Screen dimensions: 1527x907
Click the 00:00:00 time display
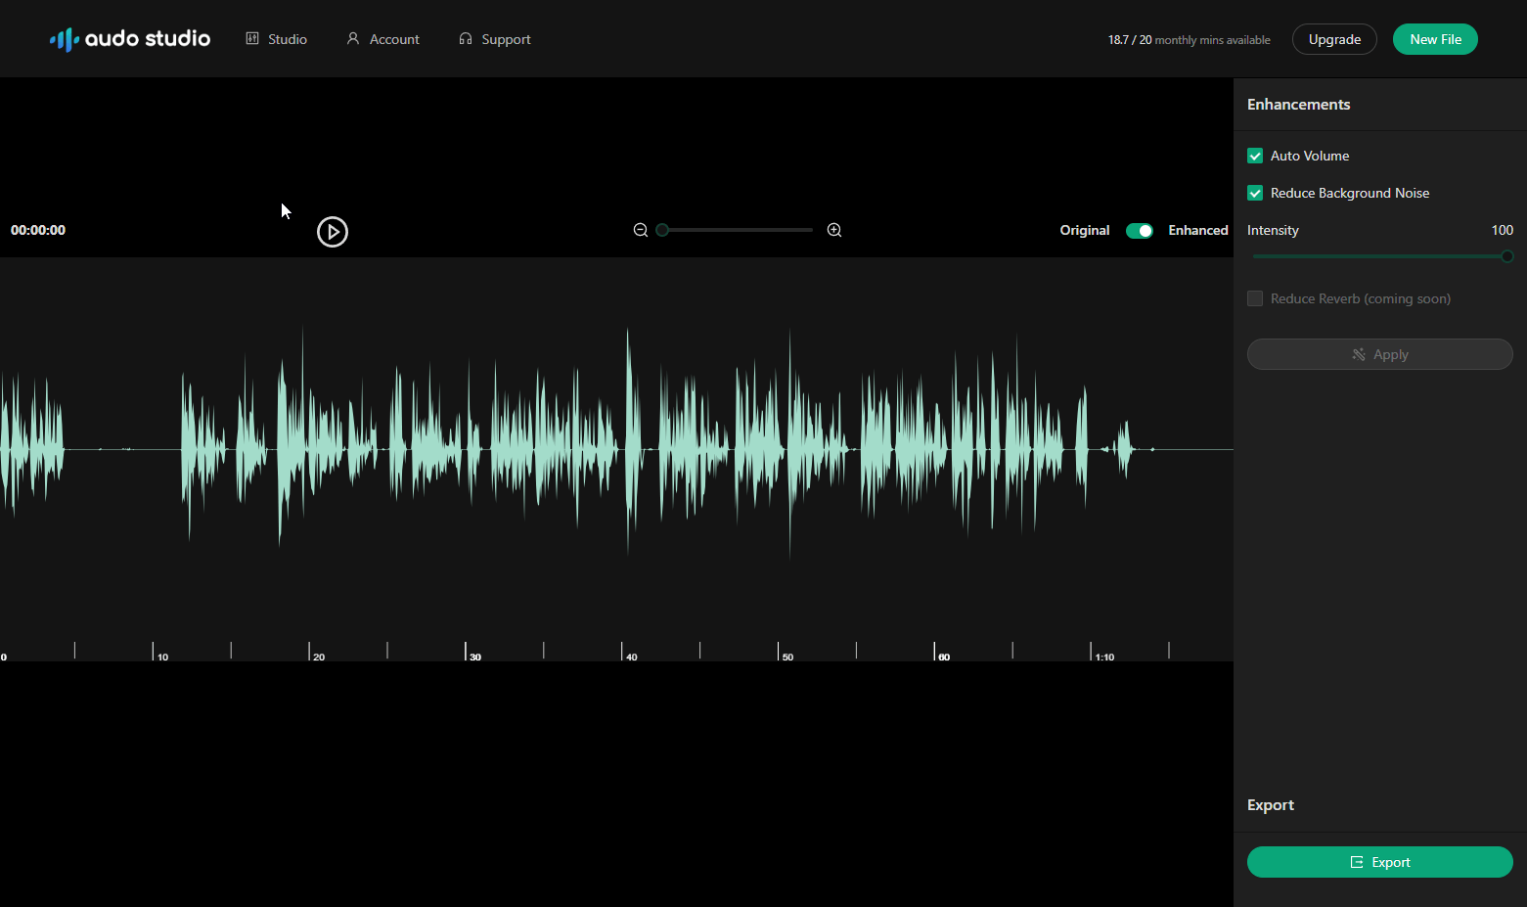click(38, 230)
